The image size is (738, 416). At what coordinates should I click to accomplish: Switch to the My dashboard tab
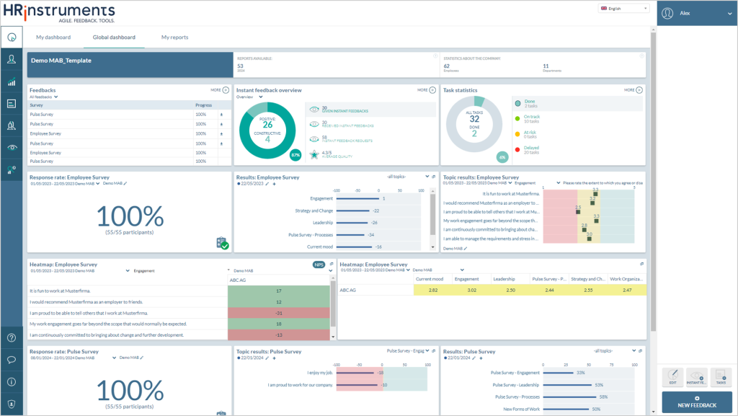point(53,37)
